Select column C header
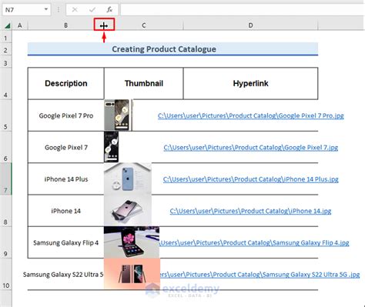The image size is (365, 307). point(144,25)
